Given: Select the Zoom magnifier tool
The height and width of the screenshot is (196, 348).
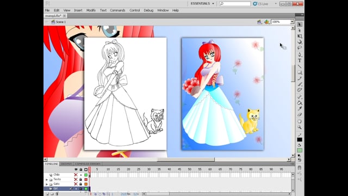Looking at the screenshot, I should click(300, 127).
